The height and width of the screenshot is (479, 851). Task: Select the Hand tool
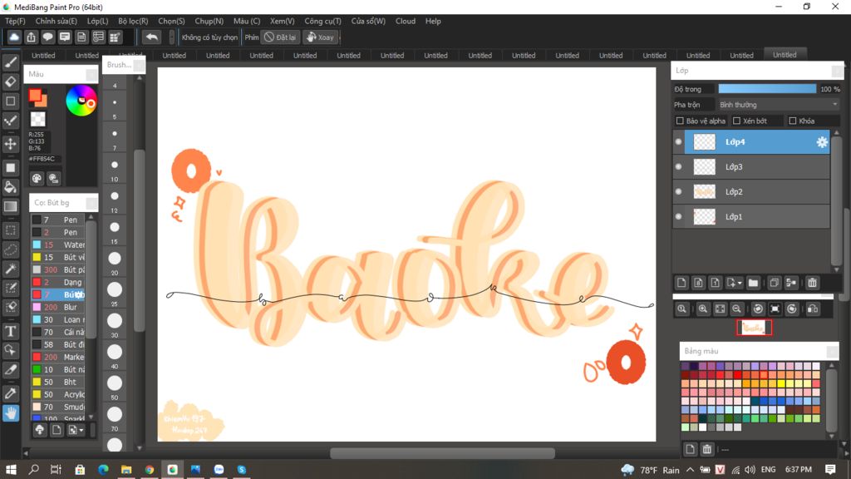[x=10, y=412]
